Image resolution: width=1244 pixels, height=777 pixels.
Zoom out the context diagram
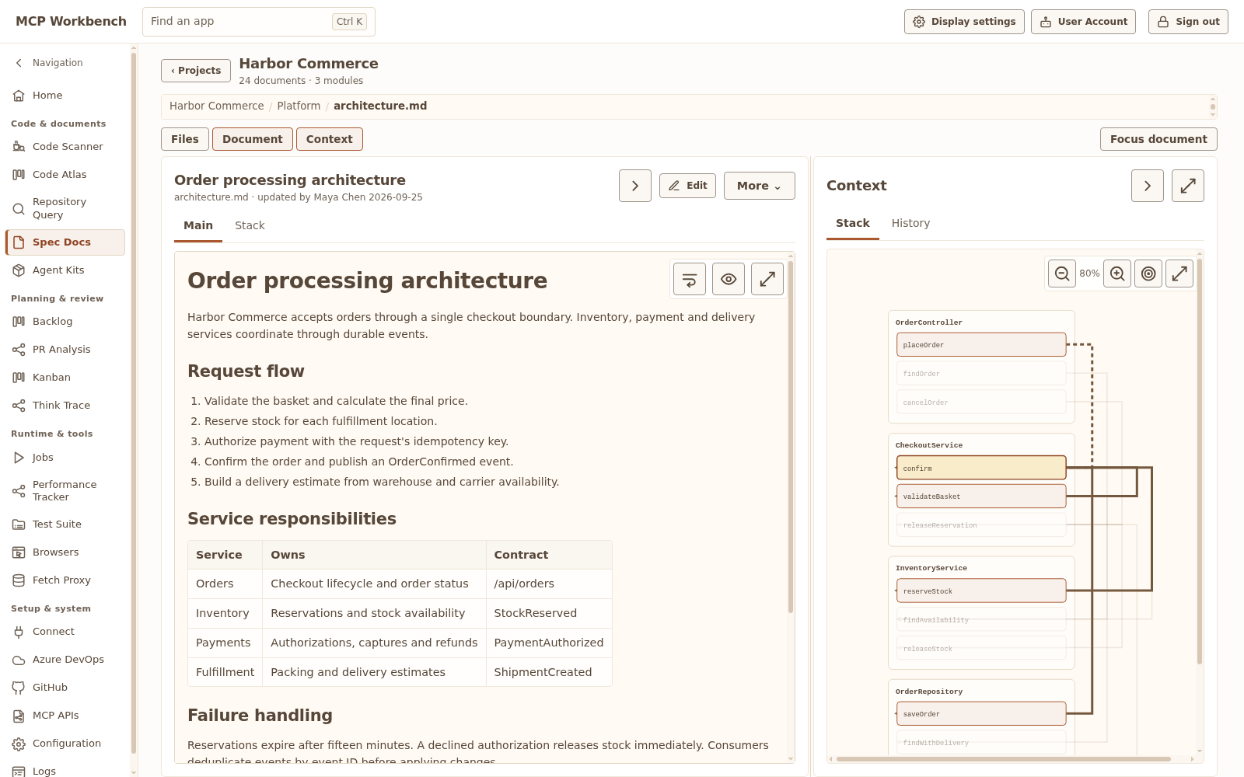(1062, 274)
